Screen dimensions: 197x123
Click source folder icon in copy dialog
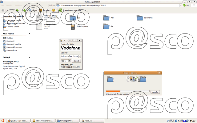click(110, 79)
